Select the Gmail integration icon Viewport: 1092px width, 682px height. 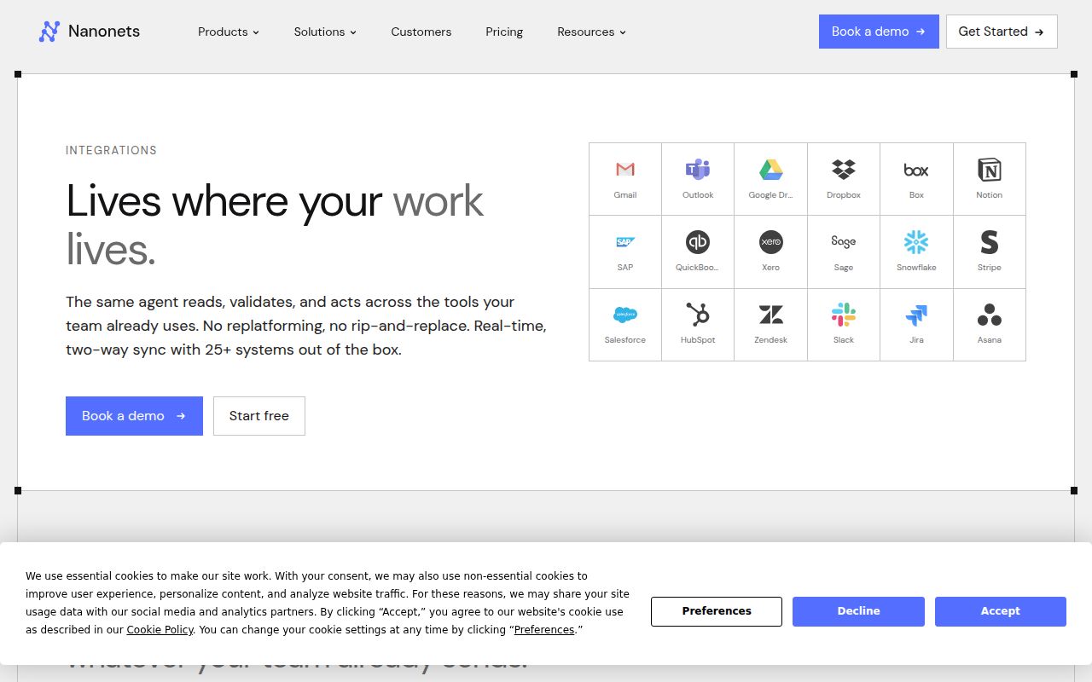click(x=625, y=170)
